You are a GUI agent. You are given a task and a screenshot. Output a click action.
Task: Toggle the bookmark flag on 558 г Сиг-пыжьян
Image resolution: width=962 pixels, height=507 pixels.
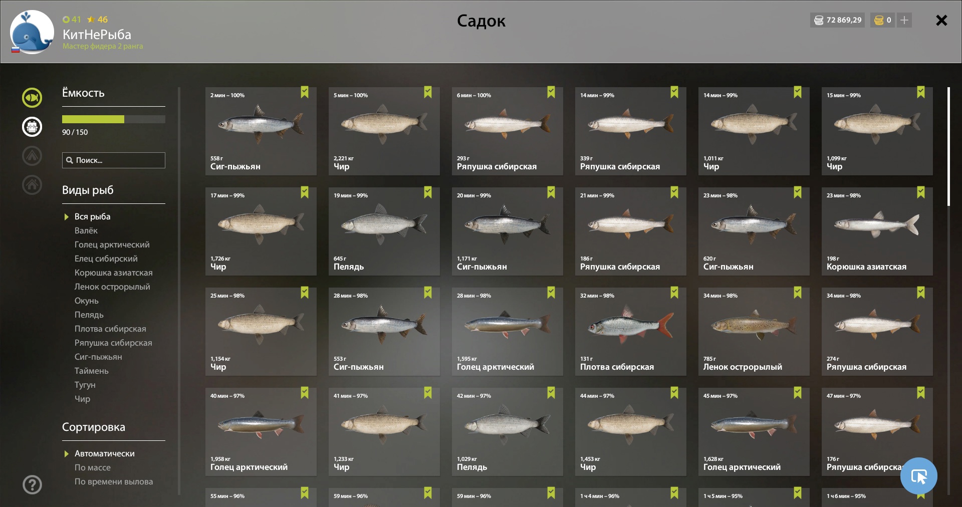coord(305,92)
